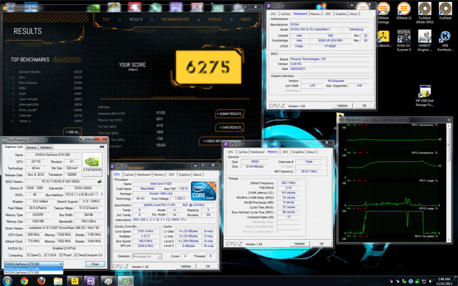Click the MSI Afterburner airplane tray icon
This screenshot has width=458, height=286.
398,282
